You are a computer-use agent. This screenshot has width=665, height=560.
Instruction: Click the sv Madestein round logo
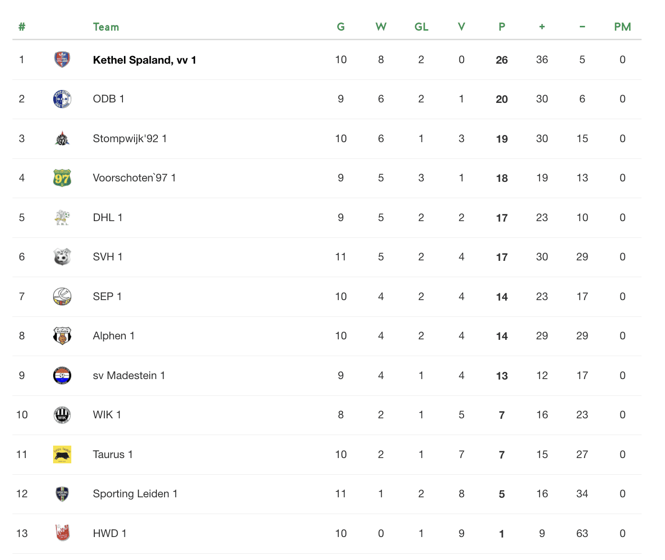62,376
